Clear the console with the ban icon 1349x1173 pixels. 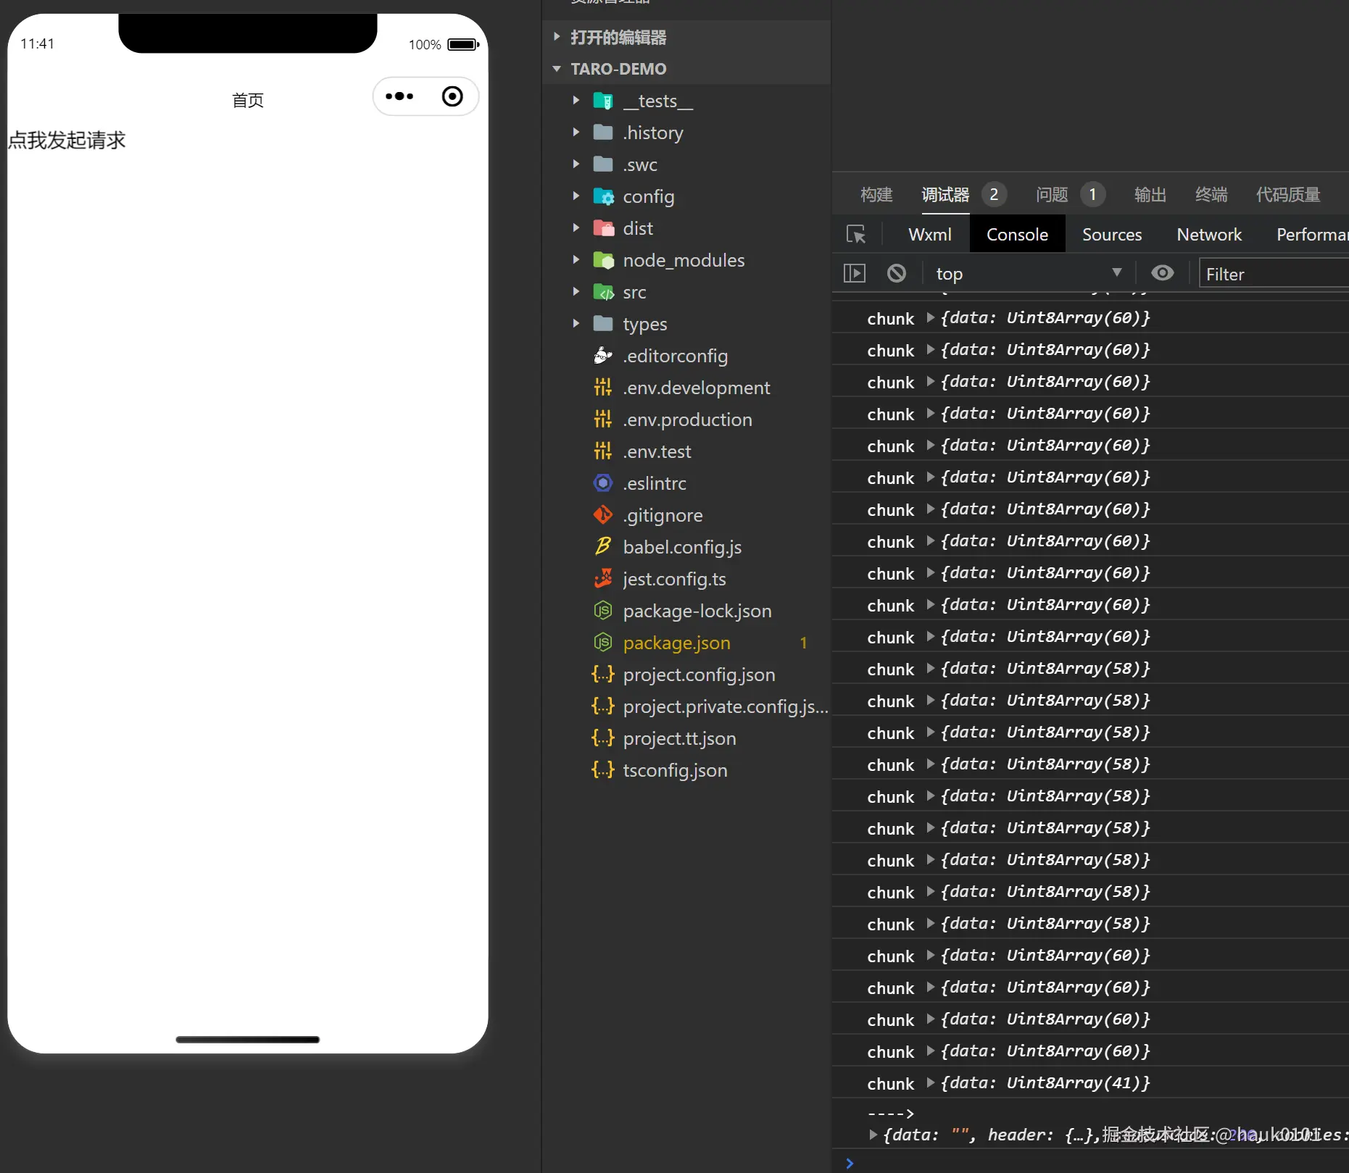[897, 273]
